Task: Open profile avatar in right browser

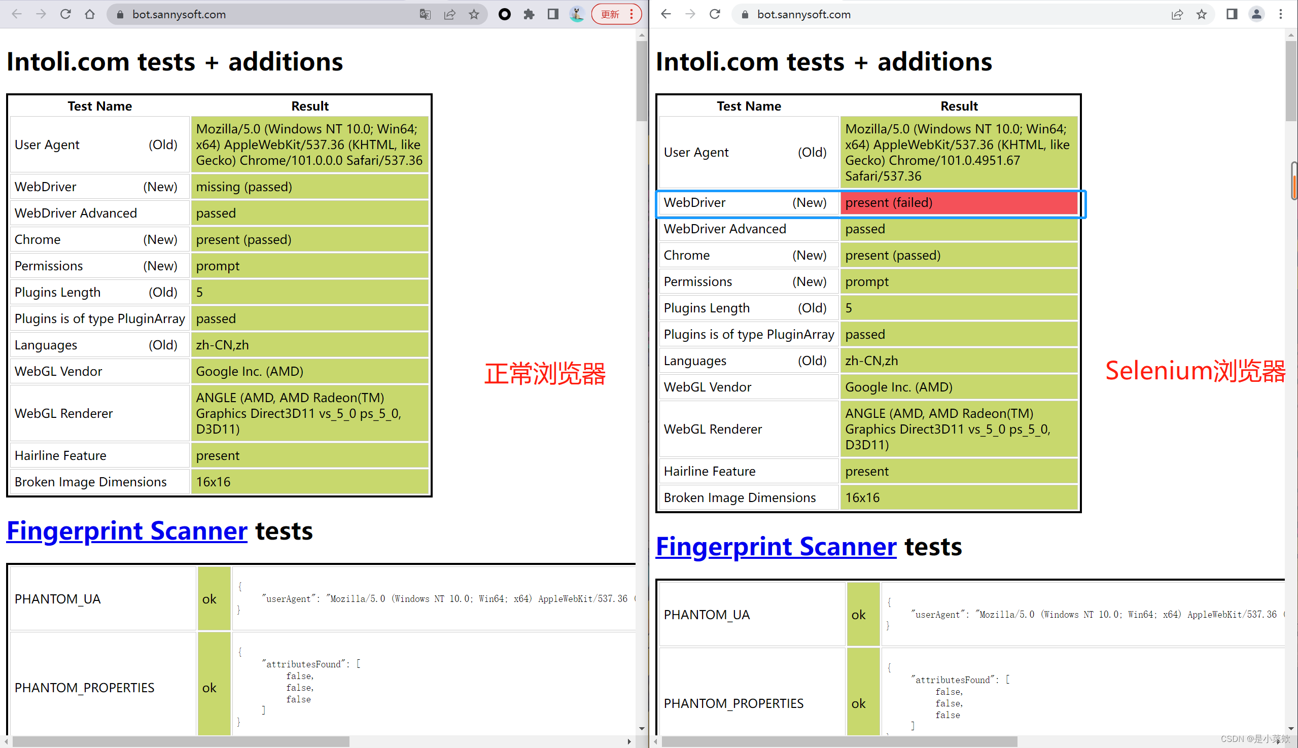Action: click(1256, 14)
